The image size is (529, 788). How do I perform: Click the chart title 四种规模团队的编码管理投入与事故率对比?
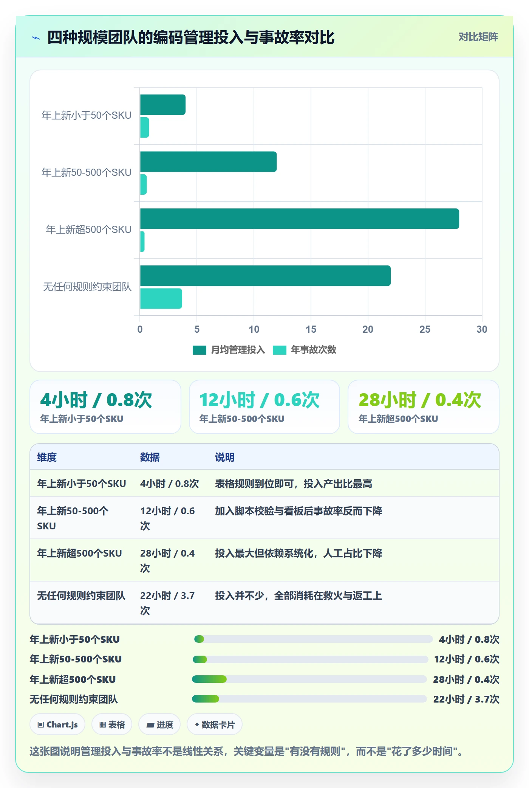(191, 37)
